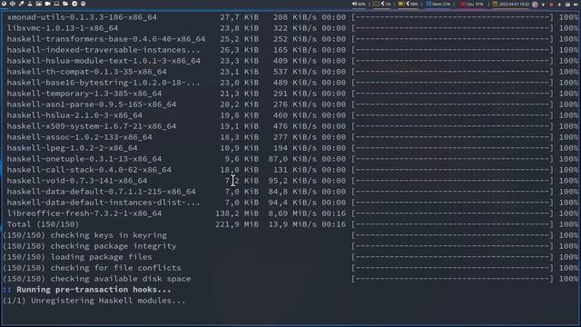581x327 pixels.
Task: Click the progress bar on the Total row
Action: tap(452, 224)
